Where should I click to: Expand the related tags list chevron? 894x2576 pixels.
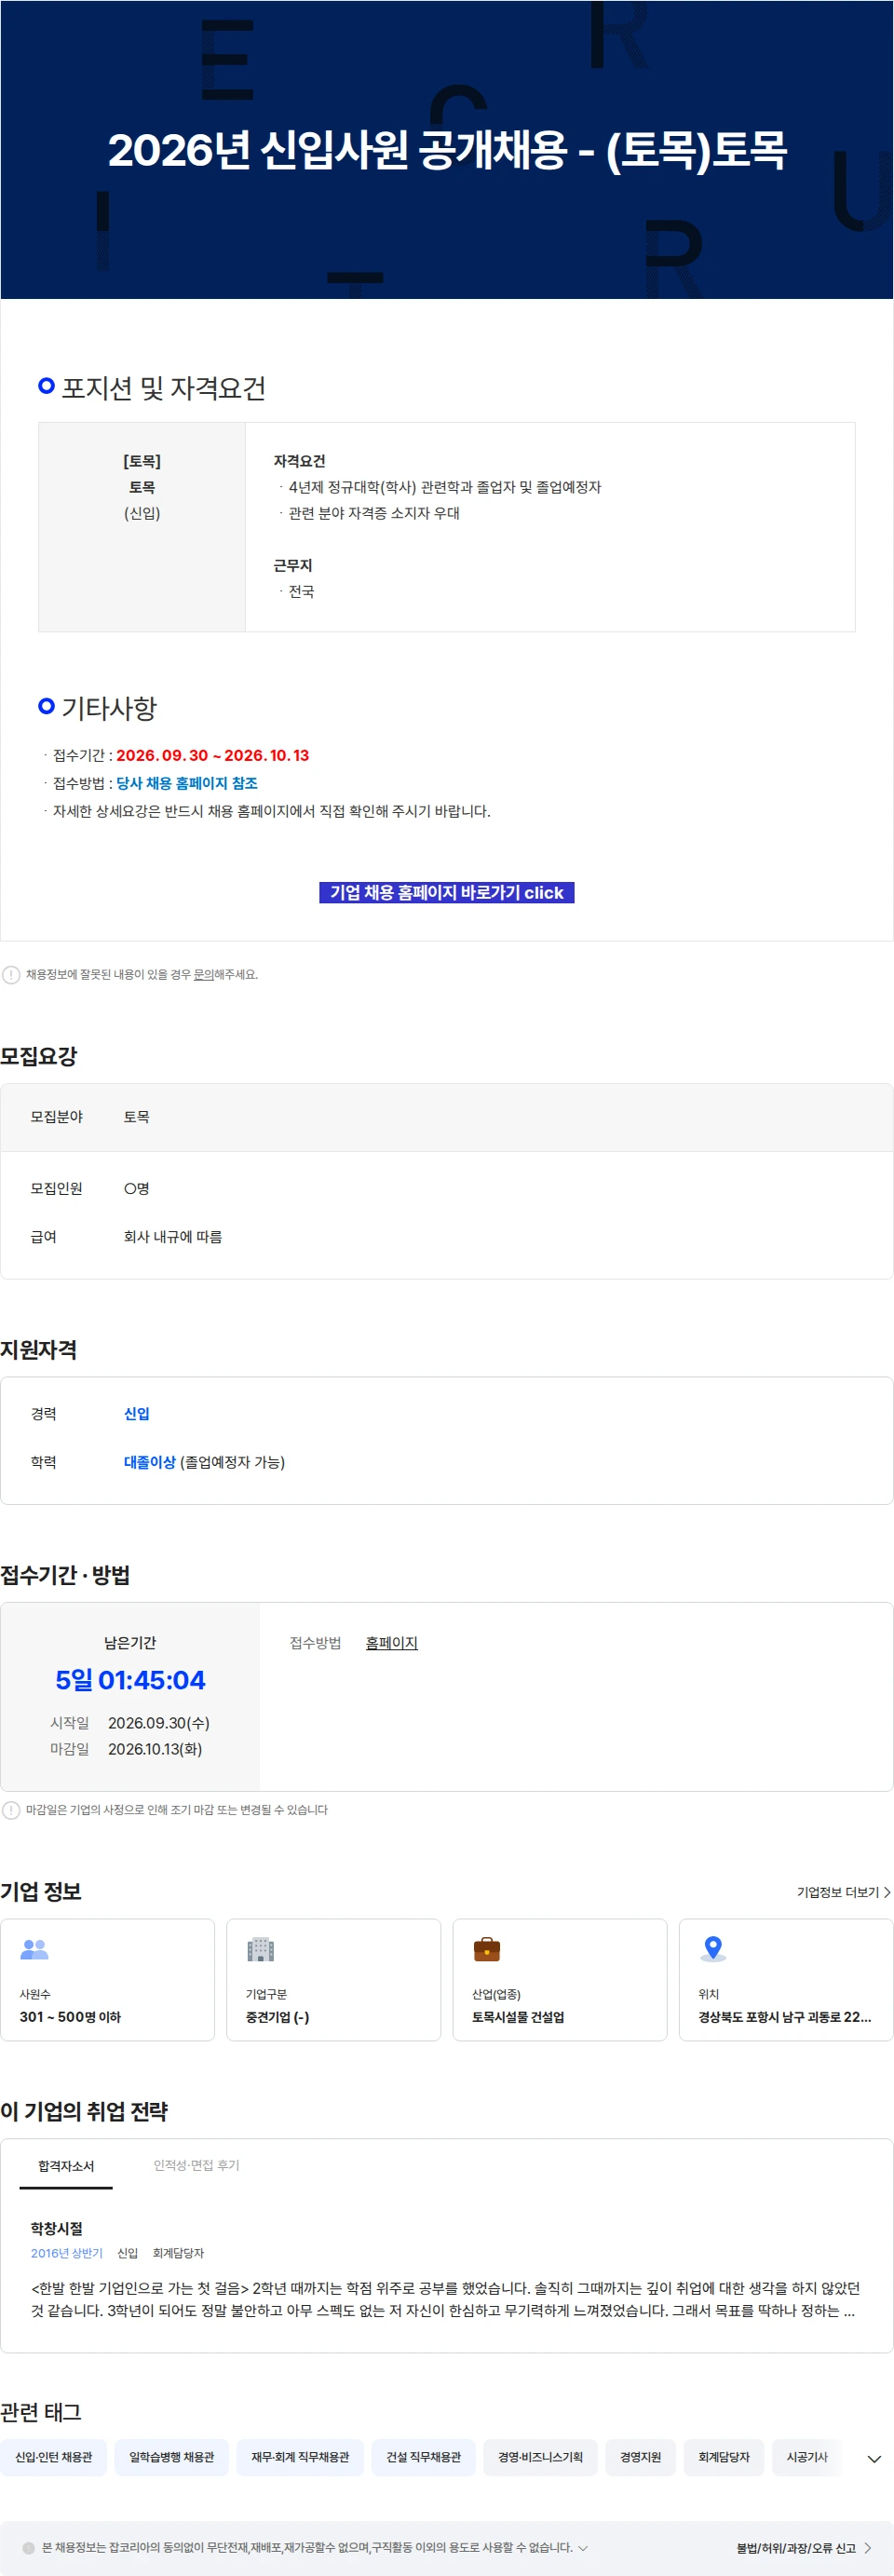[x=874, y=2459]
